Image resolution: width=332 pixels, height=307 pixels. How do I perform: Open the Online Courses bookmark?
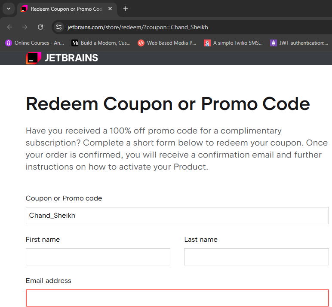pos(34,43)
